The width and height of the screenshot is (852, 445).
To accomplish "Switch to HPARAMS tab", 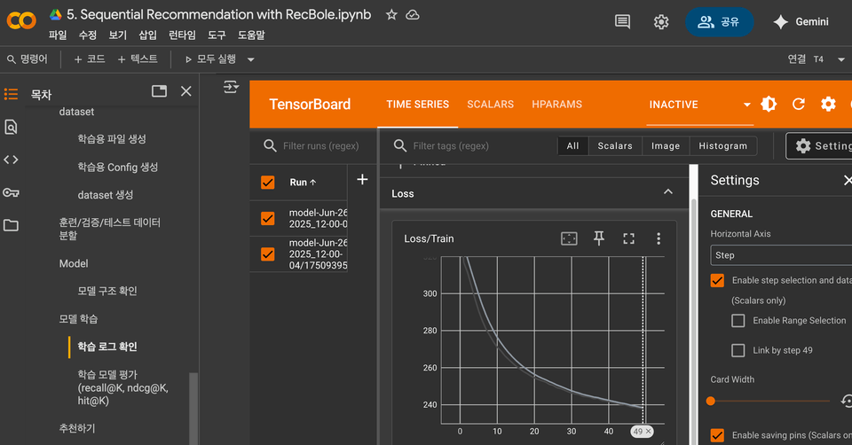I will click(x=557, y=105).
